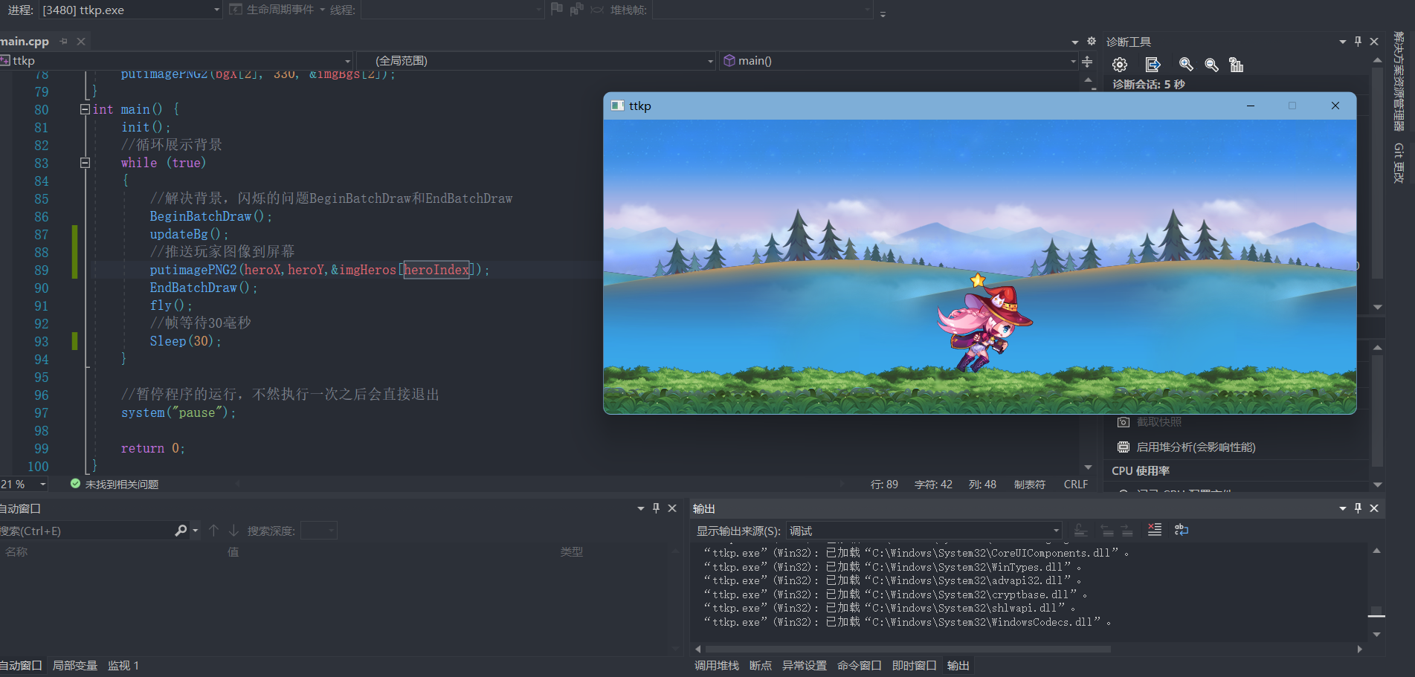Switch to the 自动窗口 bottom tab

pos(20,666)
